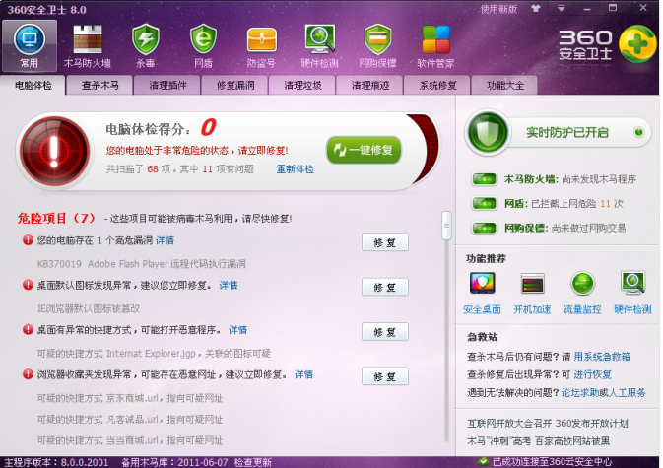Select the 常用 toolbar icon

[30, 45]
